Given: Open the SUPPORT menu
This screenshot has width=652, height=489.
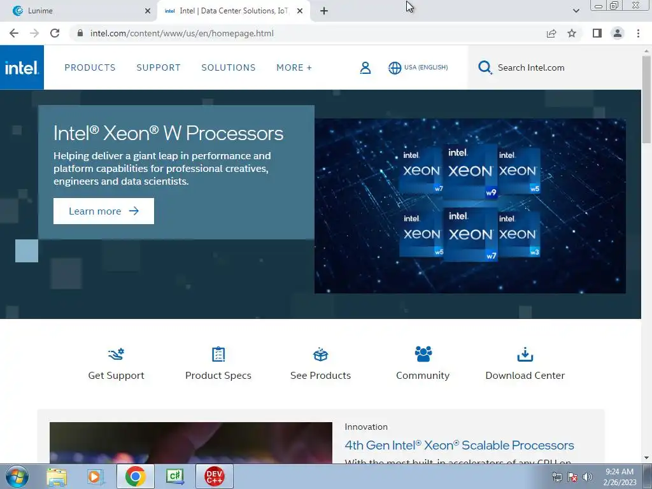Looking at the screenshot, I should click(x=159, y=67).
